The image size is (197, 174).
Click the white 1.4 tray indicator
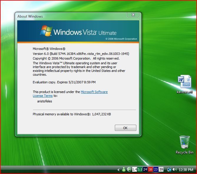(x=135, y=170)
